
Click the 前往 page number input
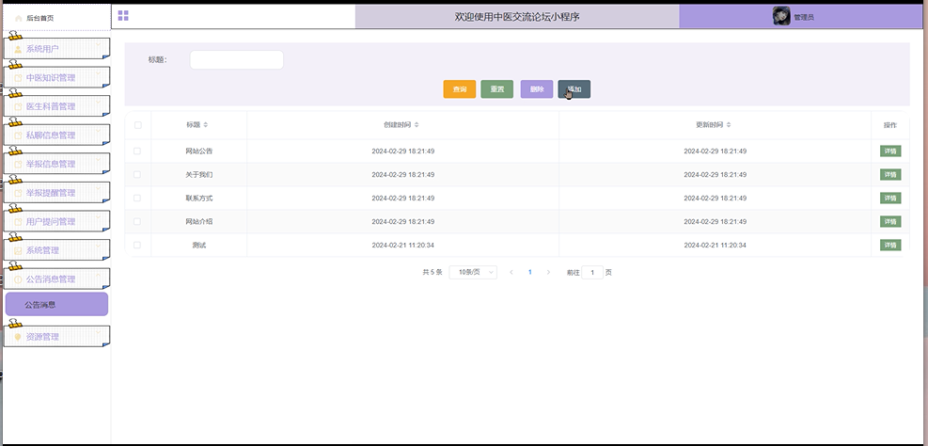(x=592, y=273)
